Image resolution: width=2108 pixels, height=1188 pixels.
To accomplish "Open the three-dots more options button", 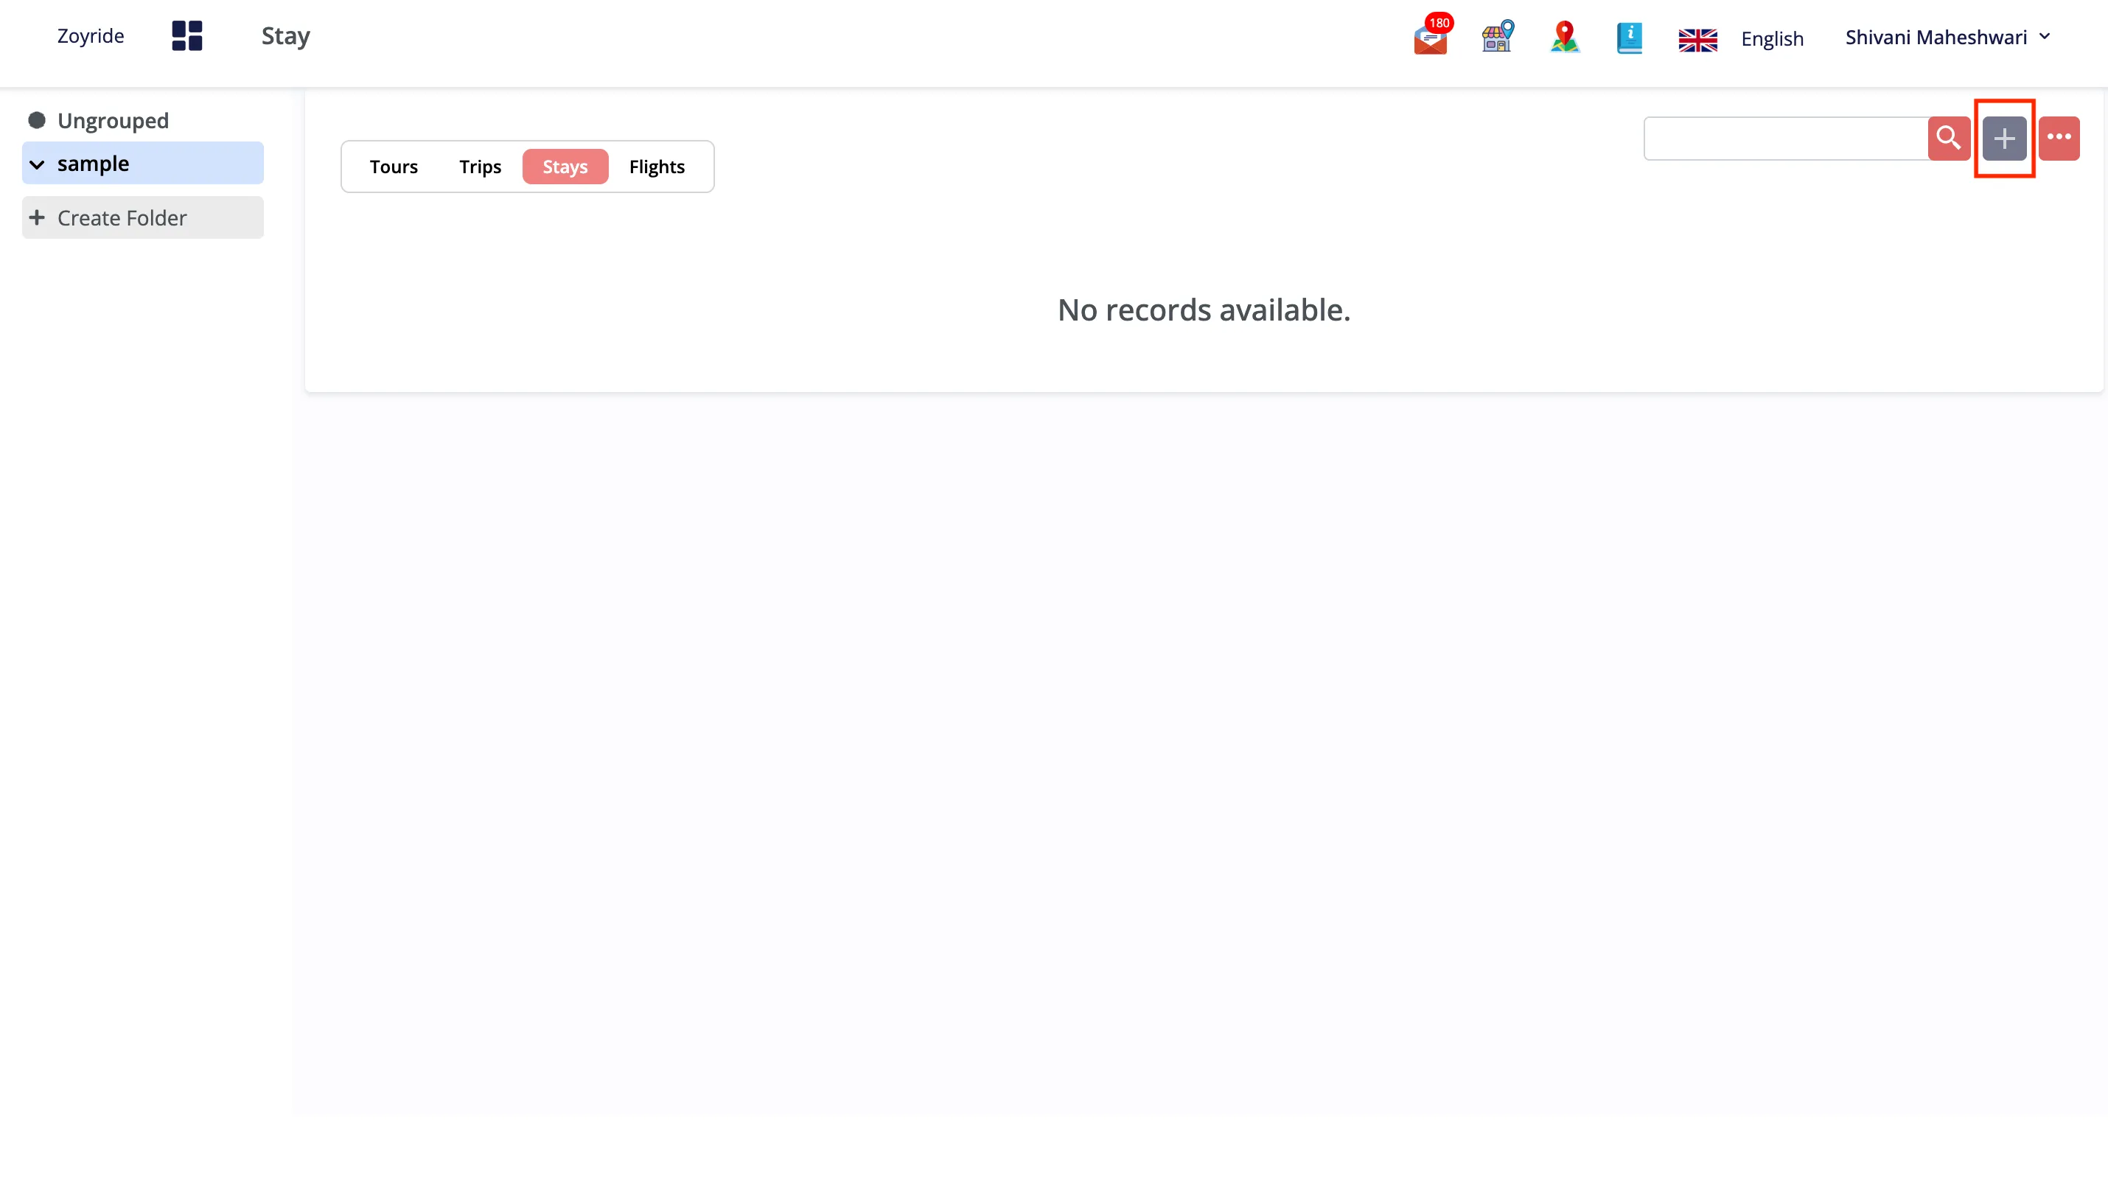I will [x=2059, y=139].
